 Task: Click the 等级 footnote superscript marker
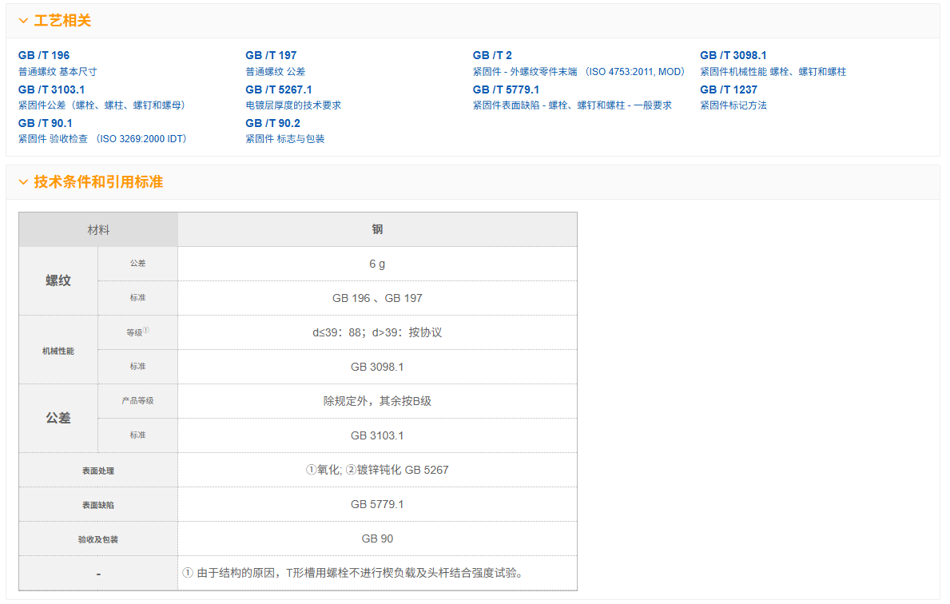(x=146, y=330)
